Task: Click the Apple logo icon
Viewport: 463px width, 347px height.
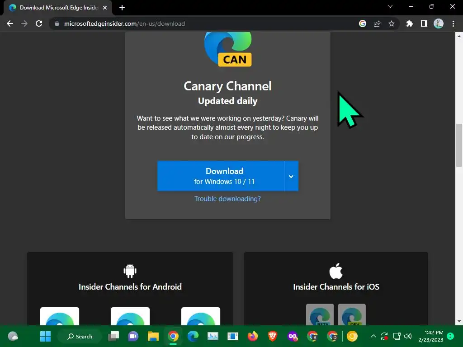Action: tap(336, 271)
